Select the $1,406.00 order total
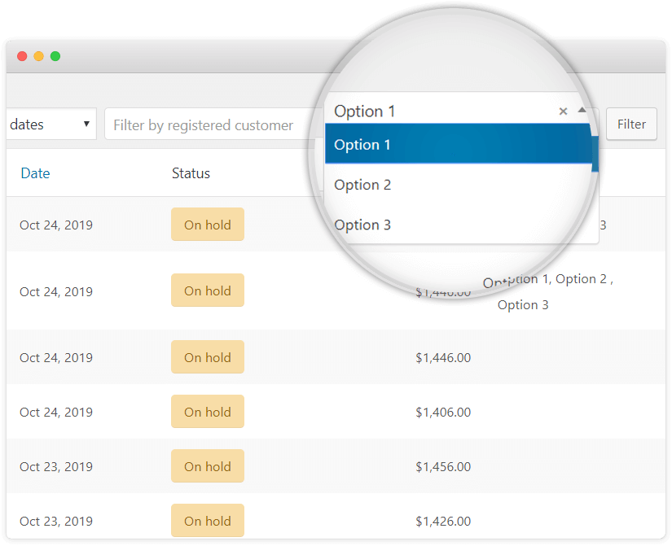 (x=442, y=413)
